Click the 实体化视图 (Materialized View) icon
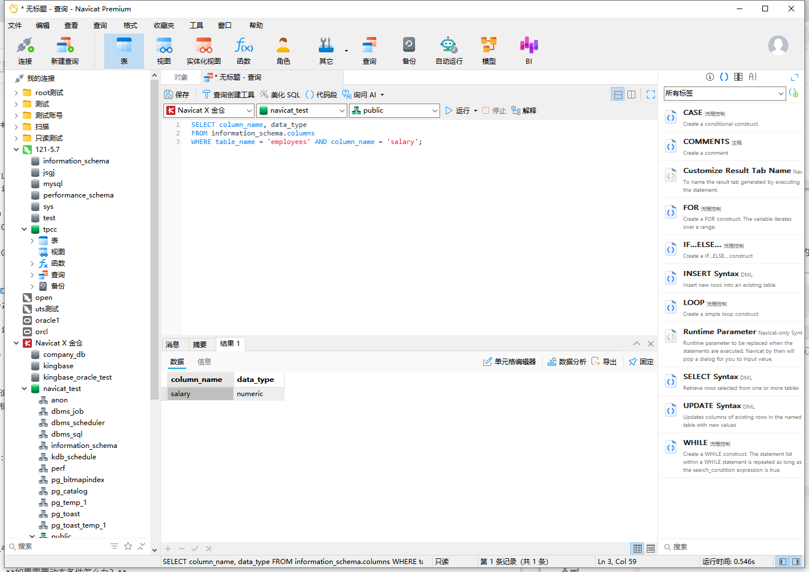The width and height of the screenshot is (809, 572). point(204,51)
